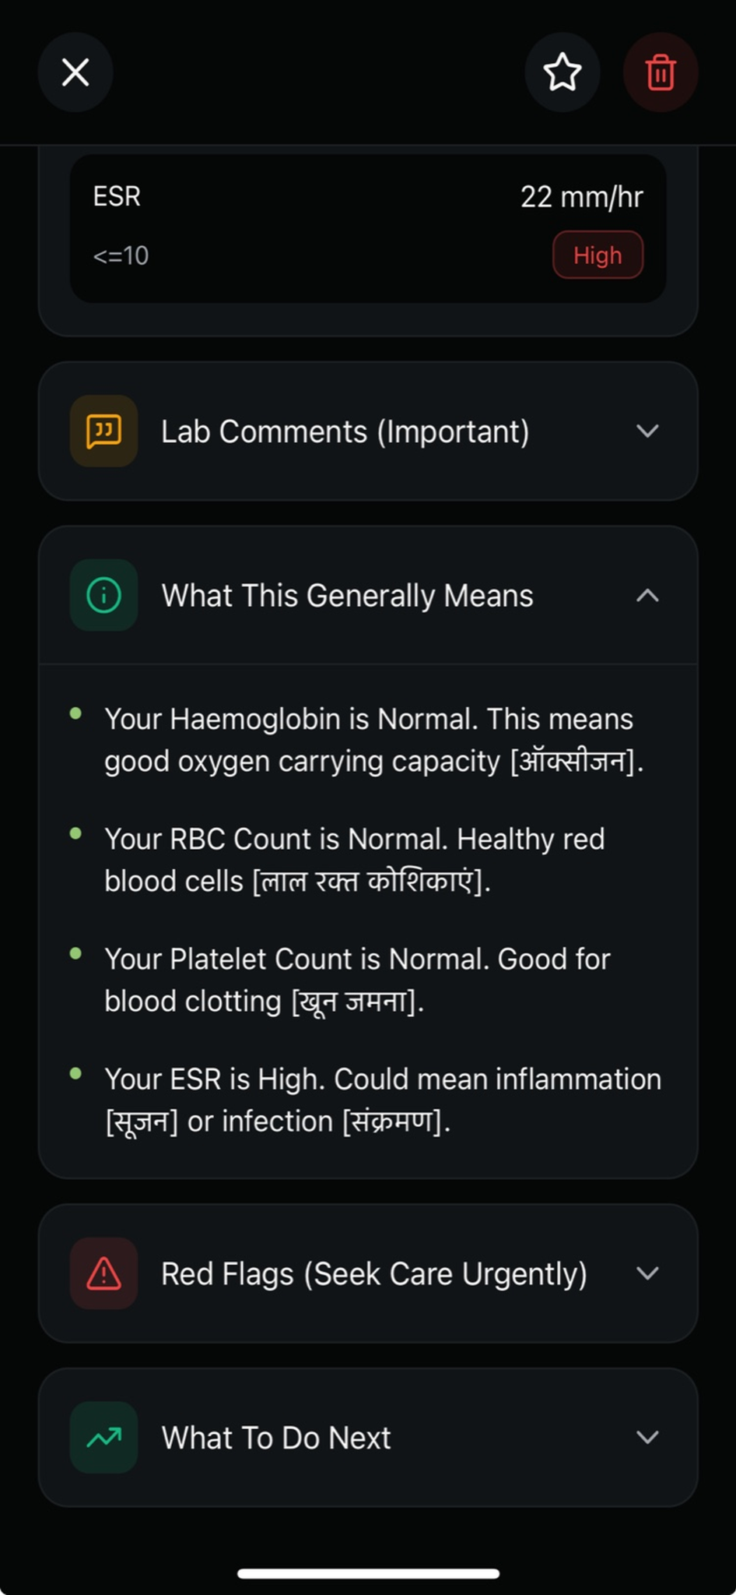Open Red Flags (Seek Care Urgently) header
The width and height of the screenshot is (736, 1595).
(x=373, y=1274)
